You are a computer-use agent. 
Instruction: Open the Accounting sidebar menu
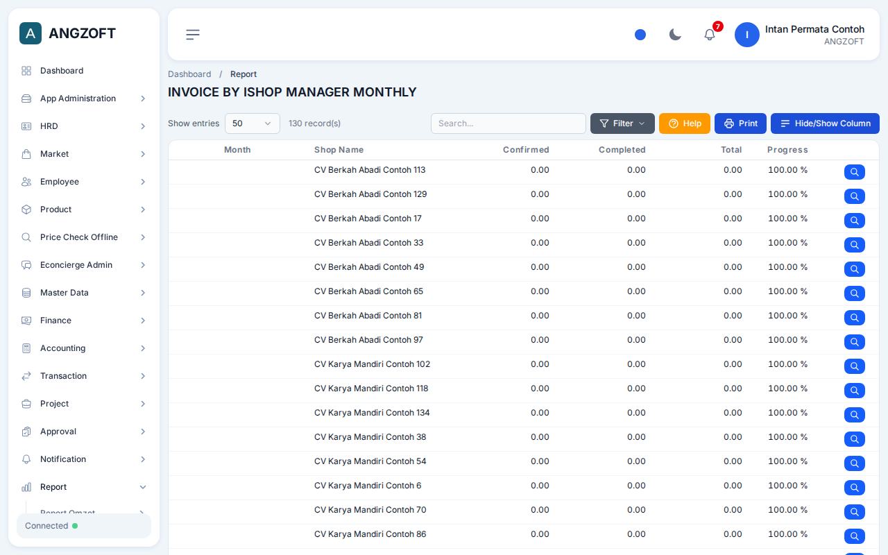(x=84, y=348)
